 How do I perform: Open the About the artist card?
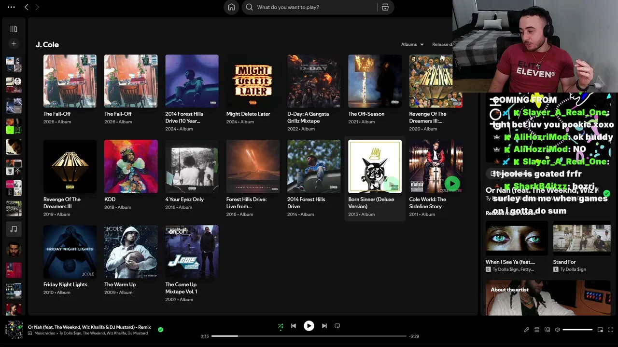pos(548,298)
